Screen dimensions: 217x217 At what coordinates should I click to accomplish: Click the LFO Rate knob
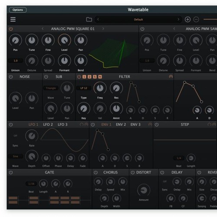pos(32,136)
